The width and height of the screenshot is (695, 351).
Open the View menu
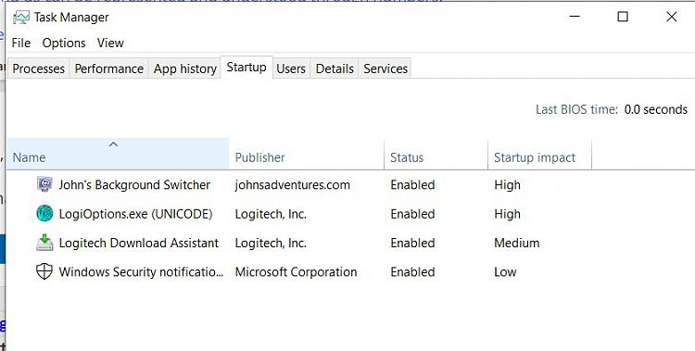[110, 43]
